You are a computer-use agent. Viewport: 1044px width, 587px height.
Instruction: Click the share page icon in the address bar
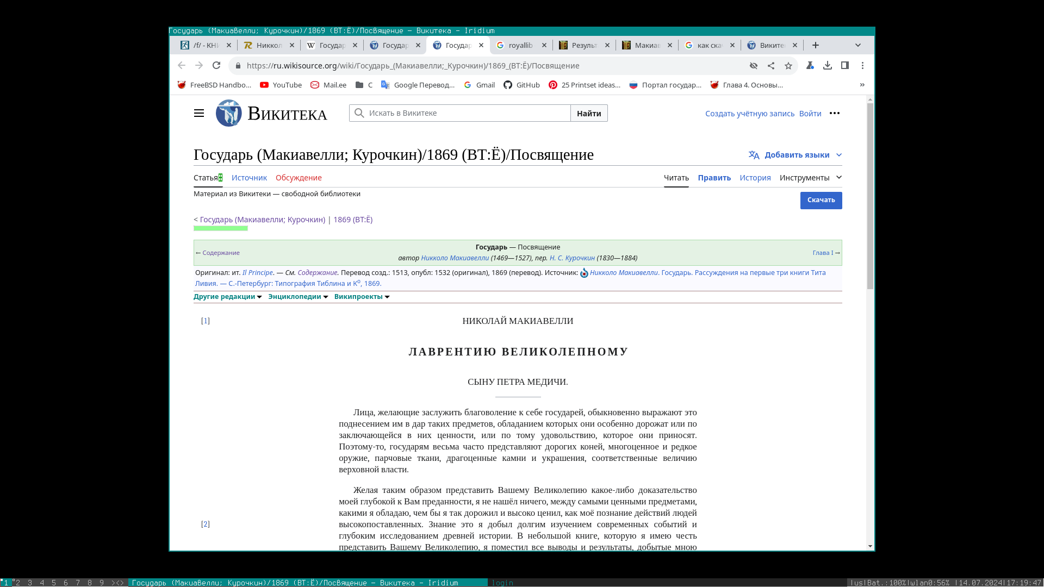click(x=771, y=66)
